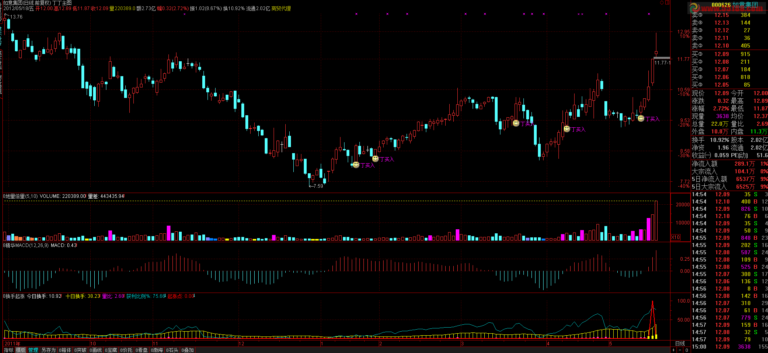
Task: Click the 0 reset button at bottom right
Action: click(687, 350)
